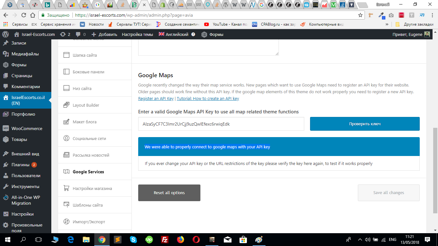438x246 pixels.
Task: Open the YouTube bookmark
Action: click(x=226, y=24)
